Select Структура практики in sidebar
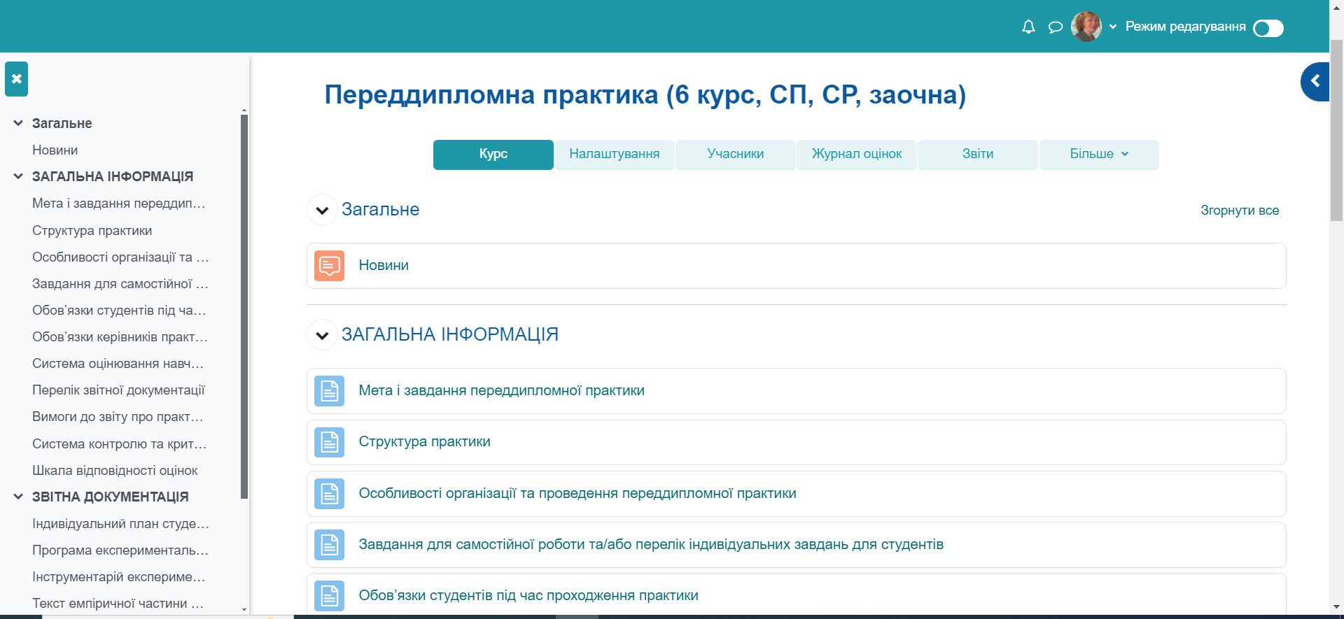The width and height of the screenshot is (1344, 619). point(92,230)
